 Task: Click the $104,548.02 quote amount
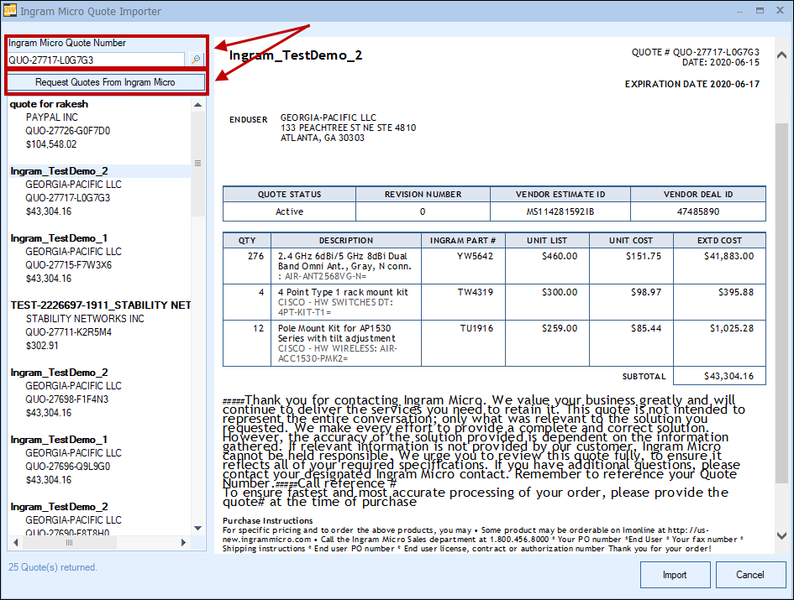click(x=51, y=144)
